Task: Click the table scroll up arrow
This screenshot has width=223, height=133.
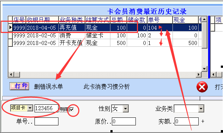Action: [x=204, y=19]
